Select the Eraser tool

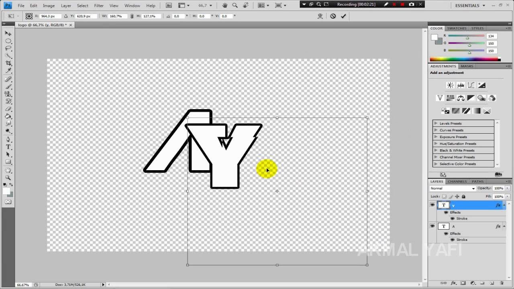[x=8, y=109]
